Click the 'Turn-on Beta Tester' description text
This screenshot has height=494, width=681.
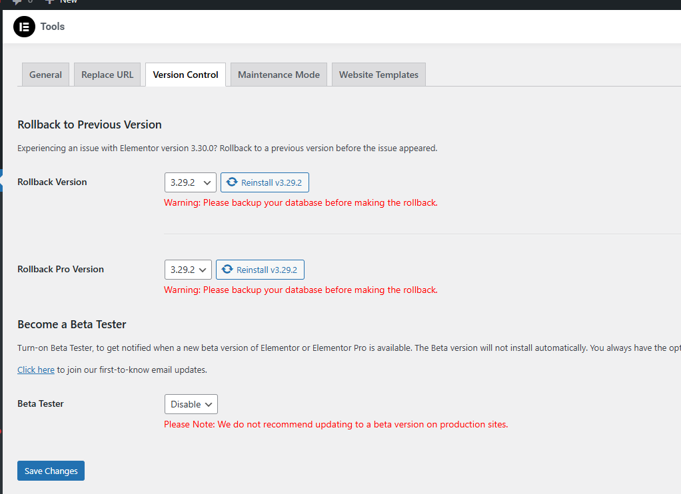349,348
